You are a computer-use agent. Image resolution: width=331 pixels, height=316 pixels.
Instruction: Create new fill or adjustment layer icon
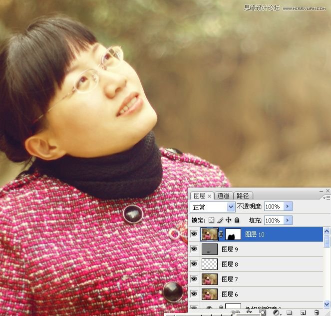click(276, 312)
